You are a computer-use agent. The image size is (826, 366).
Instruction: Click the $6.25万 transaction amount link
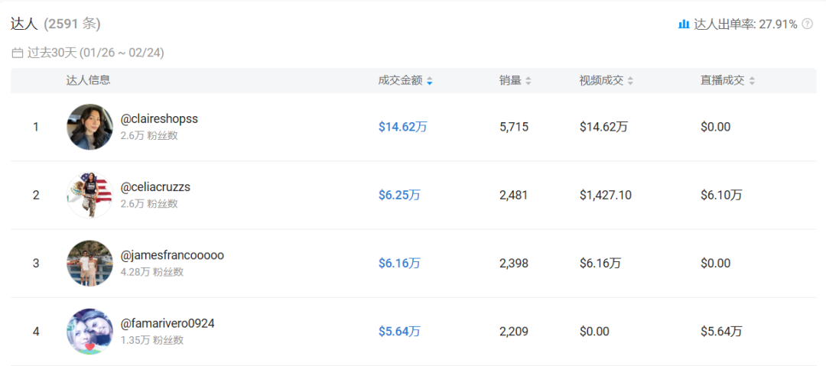(x=399, y=195)
